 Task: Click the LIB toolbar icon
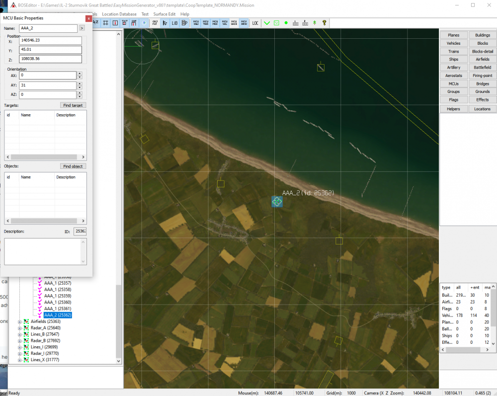point(174,23)
